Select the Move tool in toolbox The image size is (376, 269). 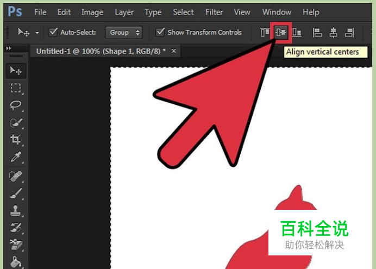(x=16, y=71)
